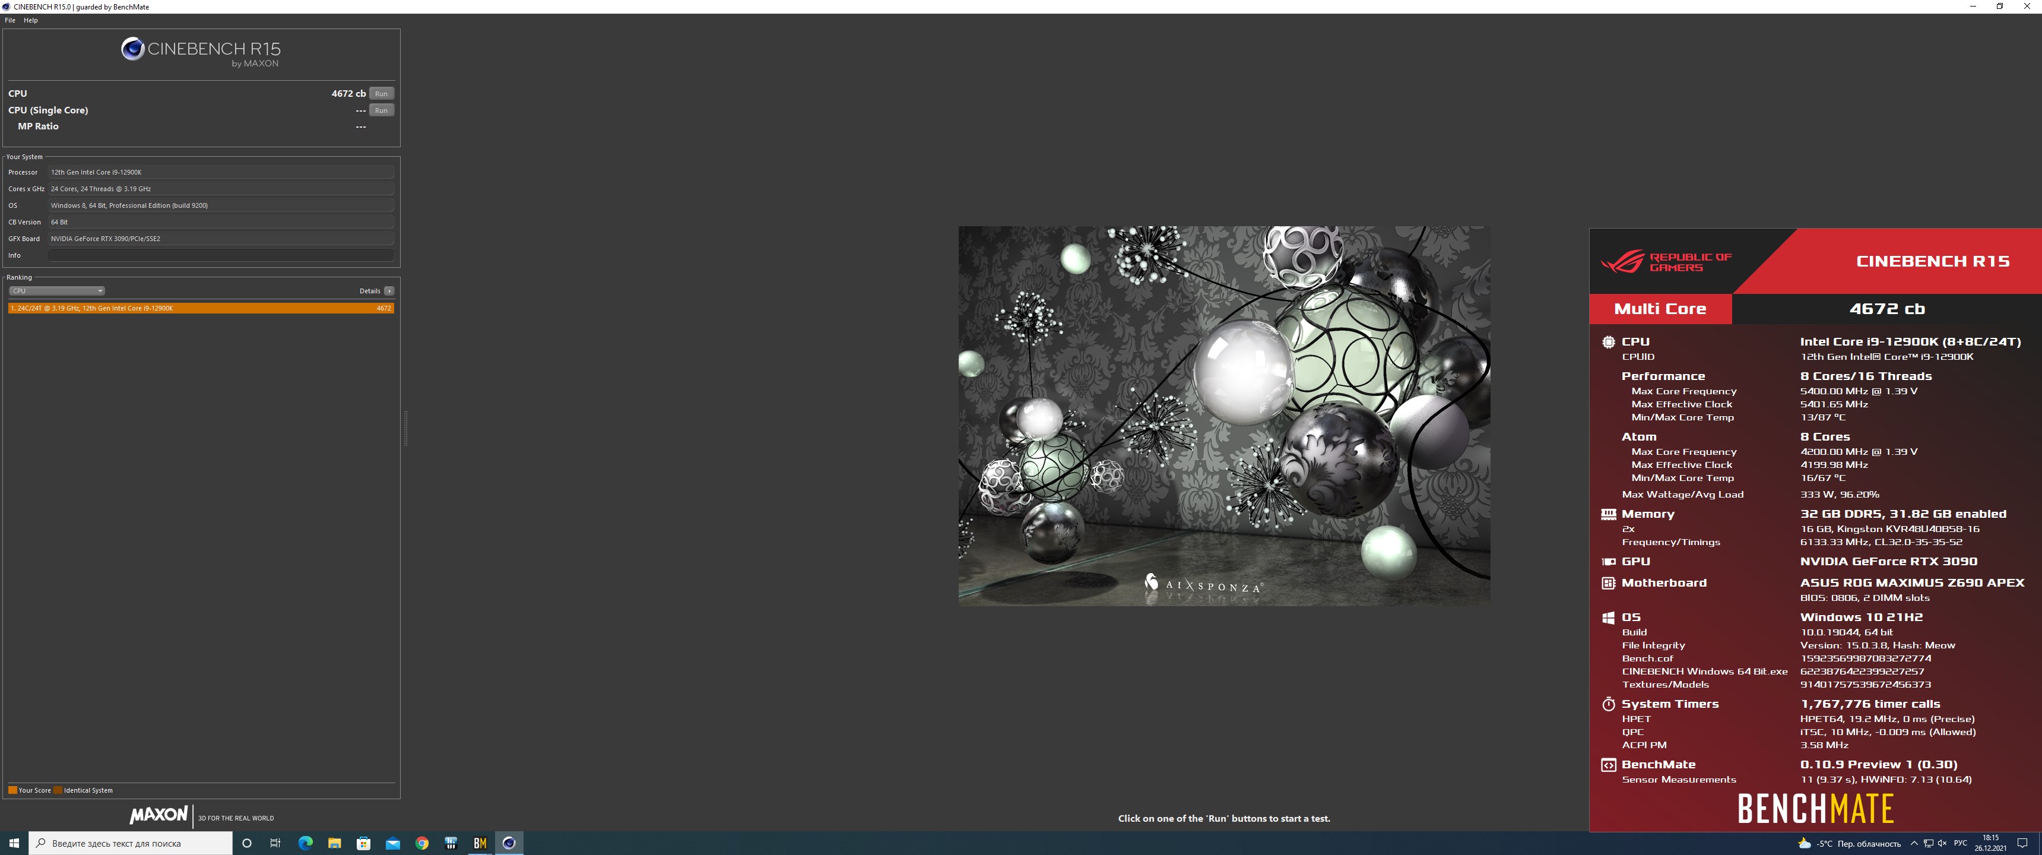The height and width of the screenshot is (855, 2042).
Task: Open Microsoft Store from taskbar
Action: [x=364, y=843]
